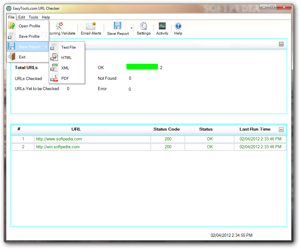Click the Total URLs label

click(26, 68)
